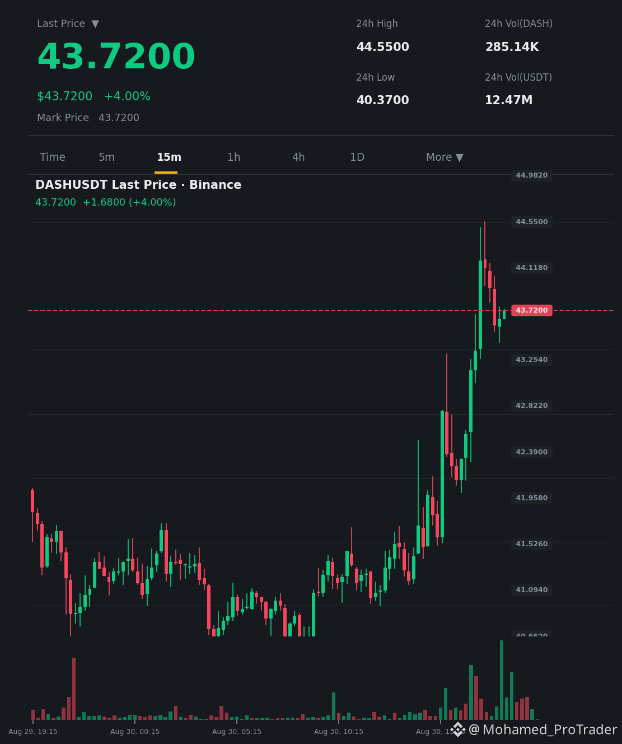Click the 44.1180 price axis label

tap(532, 268)
